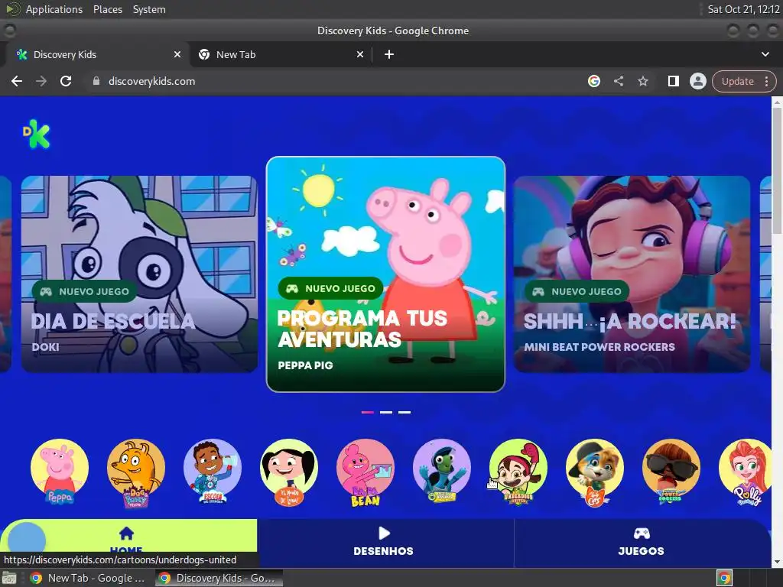Viewport: 783px width, 587px height.
Task: Share this page via share icon
Action: tap(618, 81)
